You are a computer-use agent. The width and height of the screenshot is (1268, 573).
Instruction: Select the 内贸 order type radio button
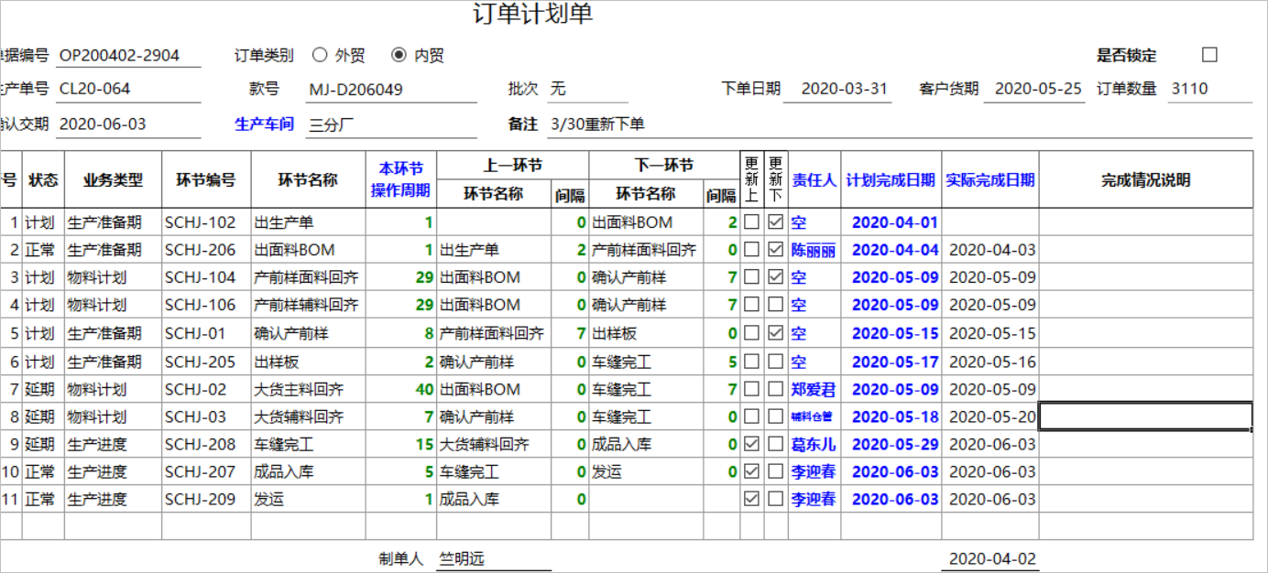399,55
